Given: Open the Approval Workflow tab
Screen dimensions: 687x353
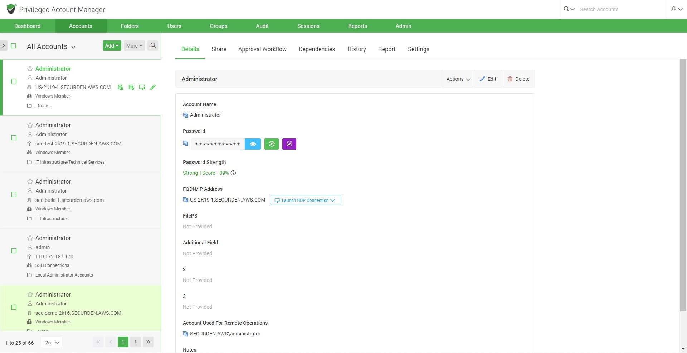Looking at the screenshot, I should tap(262, 49).
